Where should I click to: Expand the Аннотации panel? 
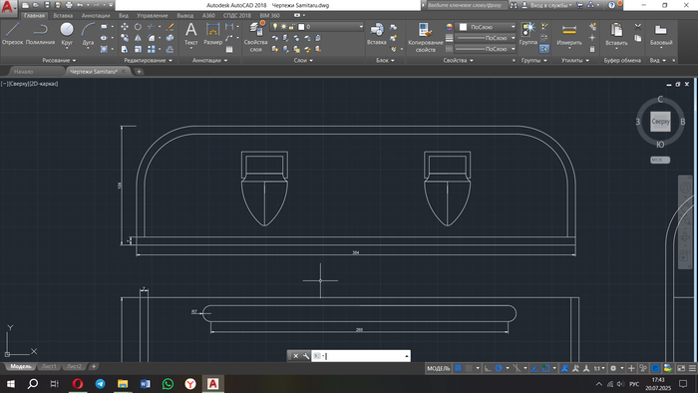[209, 60]
